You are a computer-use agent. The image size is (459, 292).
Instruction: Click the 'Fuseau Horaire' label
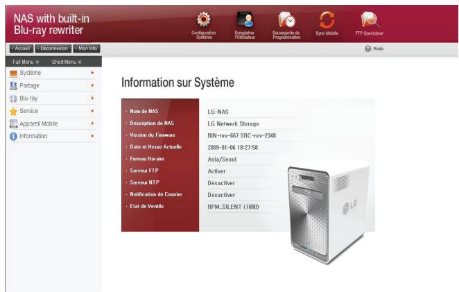147,159
